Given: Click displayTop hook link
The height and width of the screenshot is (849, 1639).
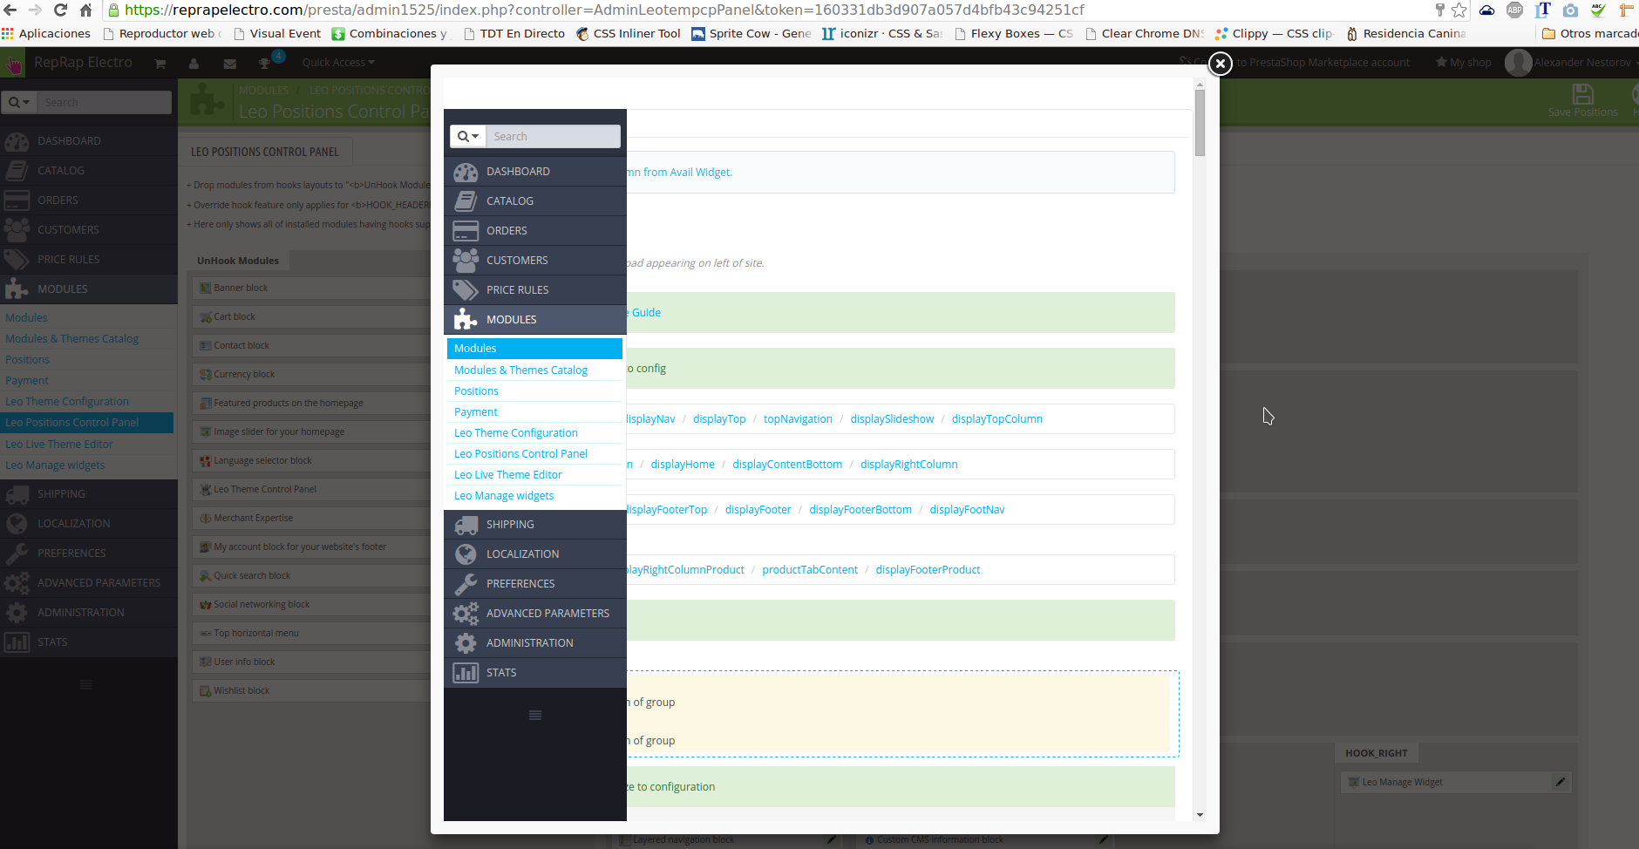Looking at the screenshot, I should [719, 419].
